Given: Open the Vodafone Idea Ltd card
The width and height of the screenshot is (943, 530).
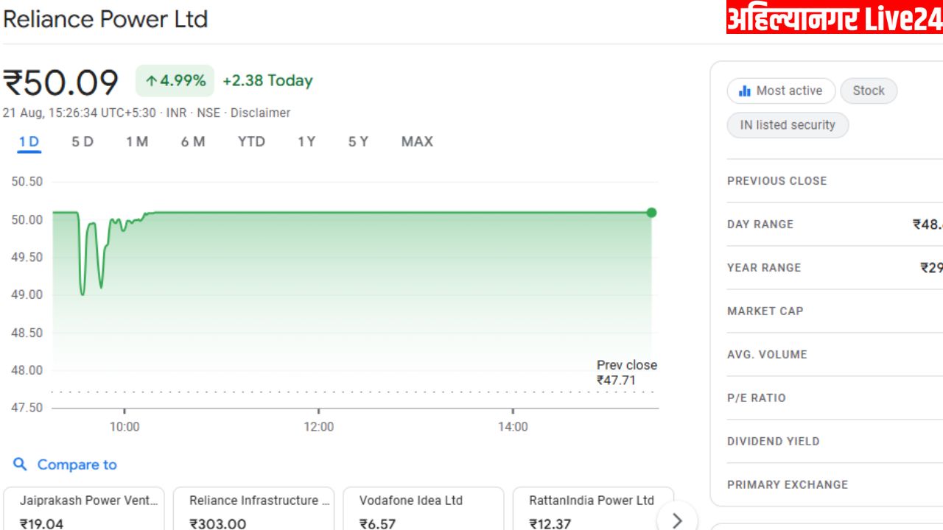Looking at the screenshot, I should (x=424, y=509).
